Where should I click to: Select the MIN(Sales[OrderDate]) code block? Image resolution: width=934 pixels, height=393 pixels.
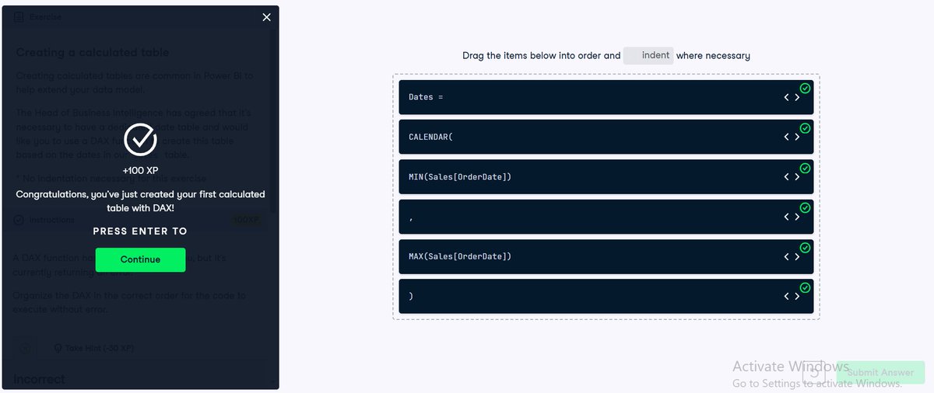[x=606, y=177]
